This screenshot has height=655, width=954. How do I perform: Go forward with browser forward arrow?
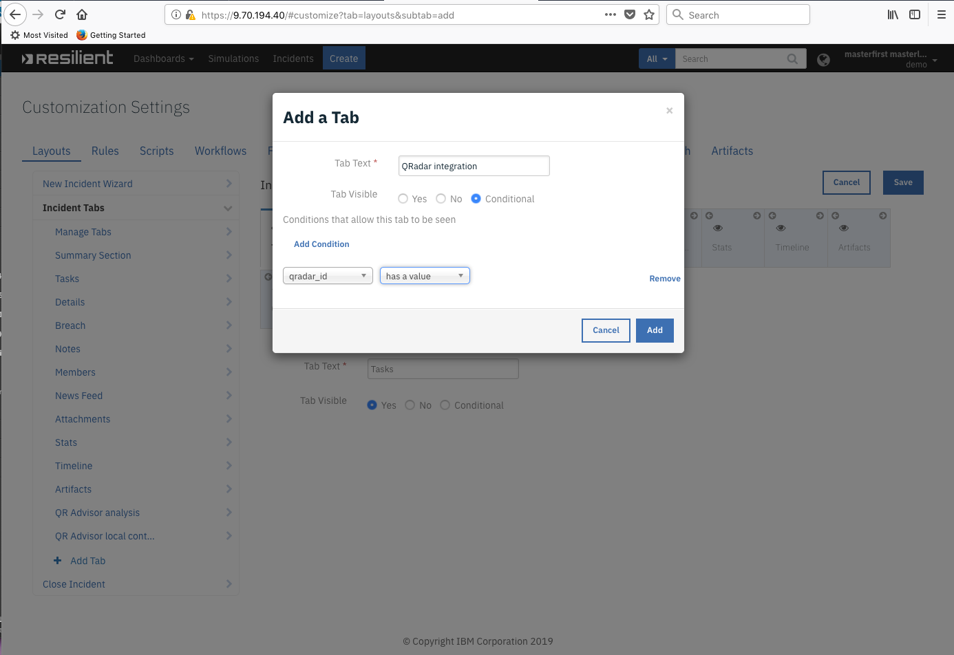coord(38,14)
